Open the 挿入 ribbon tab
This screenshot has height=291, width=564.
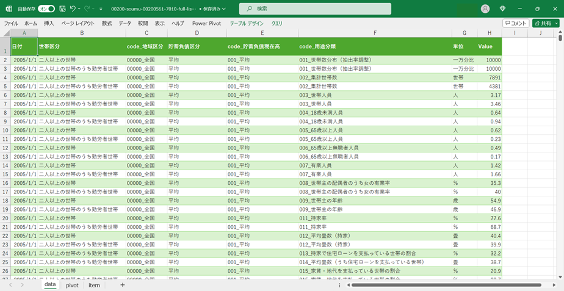click(49, 23)
